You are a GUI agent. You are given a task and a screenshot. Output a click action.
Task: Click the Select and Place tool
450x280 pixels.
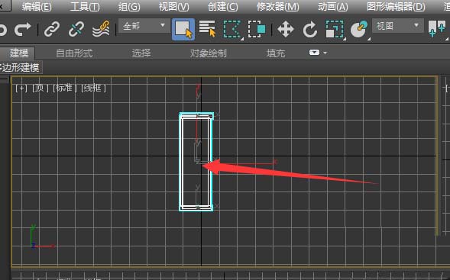(x=359, y=29)
